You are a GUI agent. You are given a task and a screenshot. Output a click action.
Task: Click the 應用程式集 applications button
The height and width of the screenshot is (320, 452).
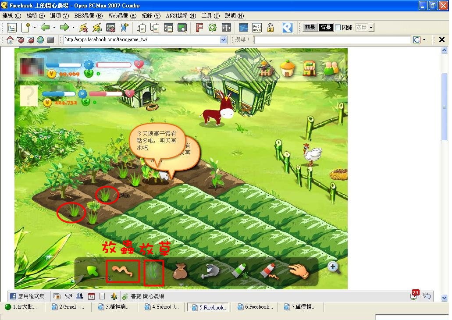(x=27, y=296)
